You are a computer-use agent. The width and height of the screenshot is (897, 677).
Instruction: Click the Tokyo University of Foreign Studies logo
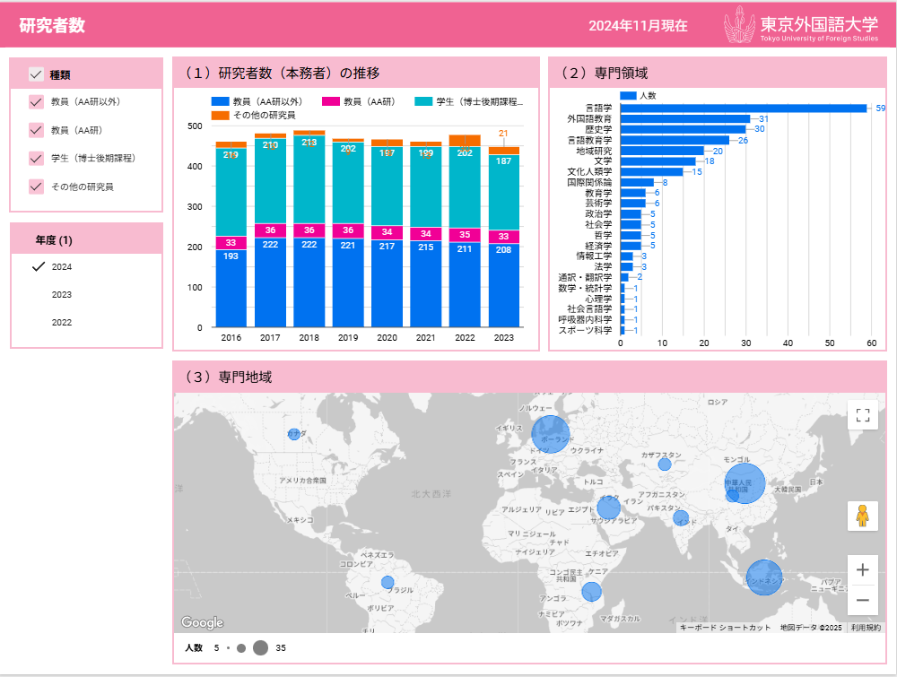pos(801,25)
